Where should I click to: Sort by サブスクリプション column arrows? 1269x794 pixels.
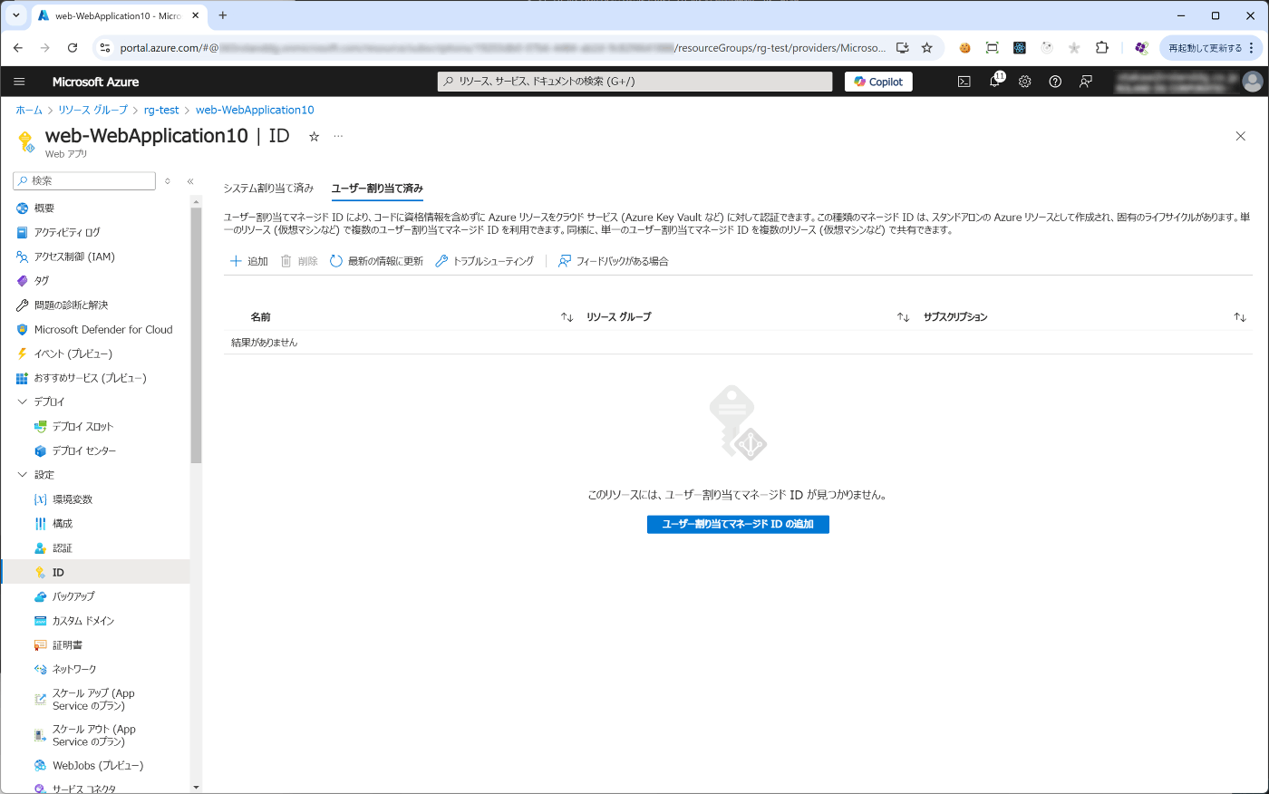pos(1240,317)
